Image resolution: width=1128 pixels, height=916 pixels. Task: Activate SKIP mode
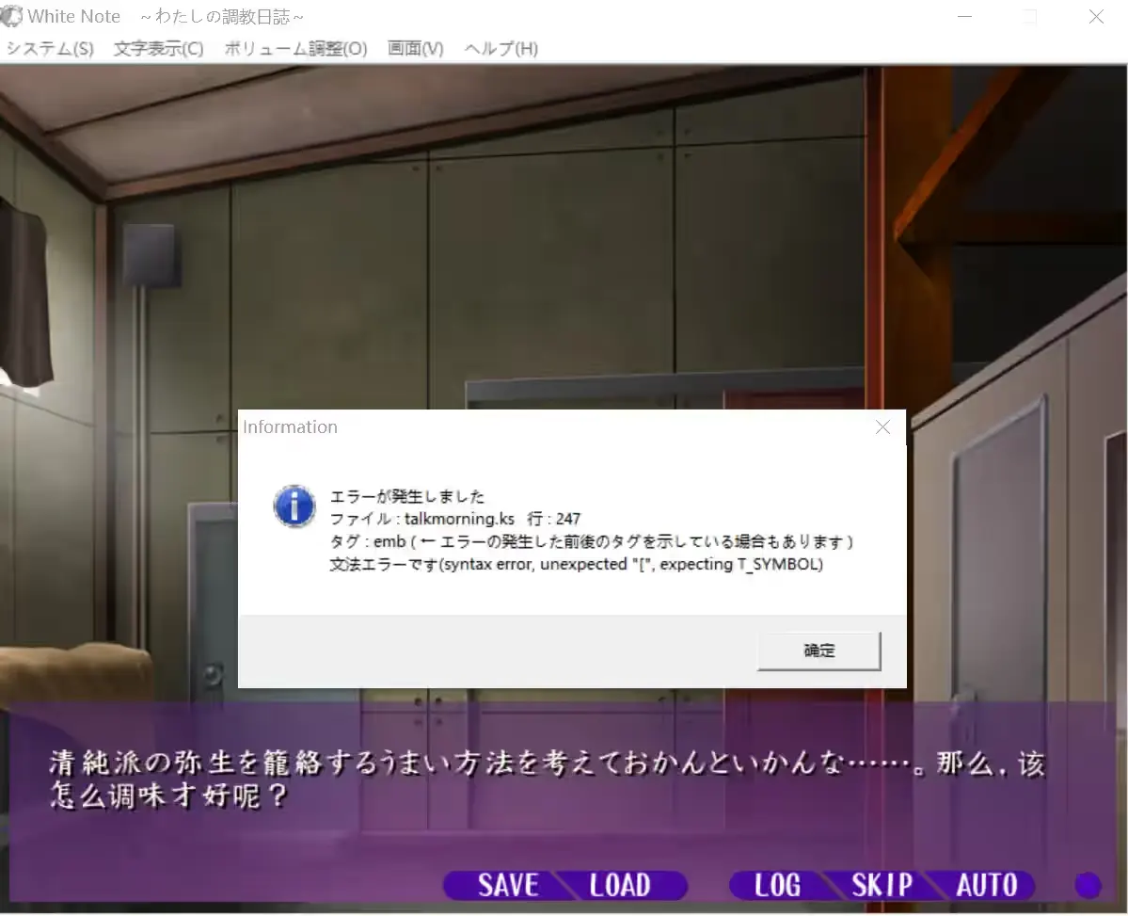(x=882, y=885)
